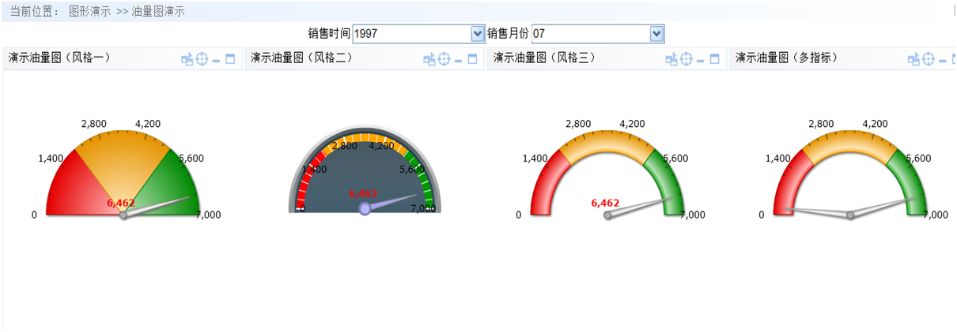Maximize the 演示油量图（风格二）panel

pyautogui.click(x=472, y=59)
